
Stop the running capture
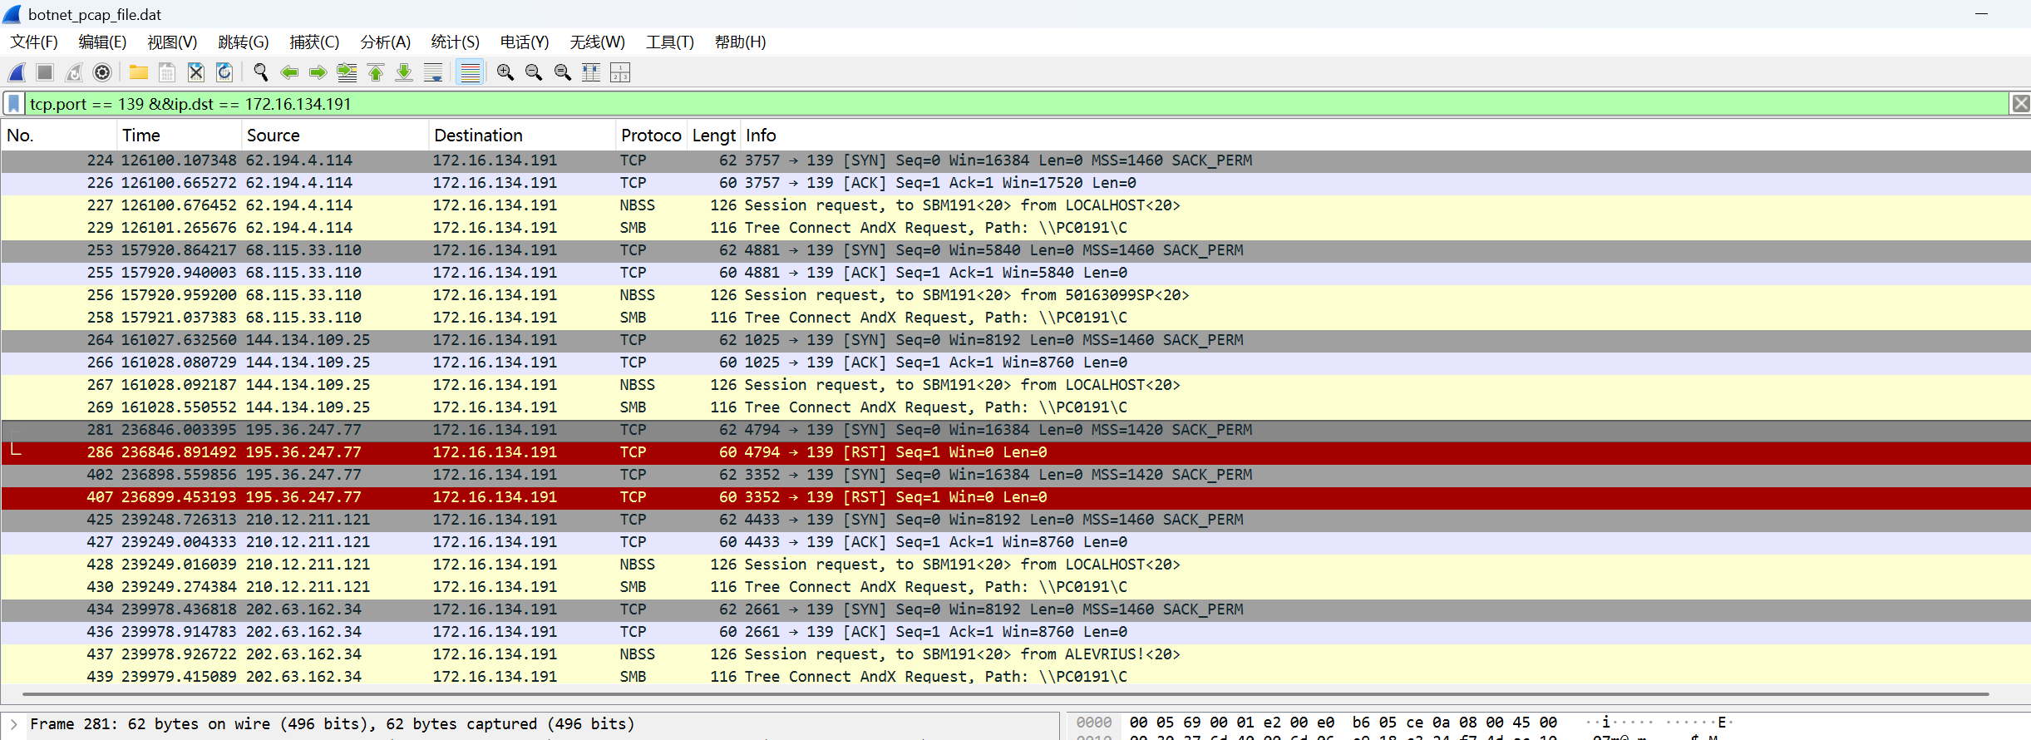click(45, 72)
